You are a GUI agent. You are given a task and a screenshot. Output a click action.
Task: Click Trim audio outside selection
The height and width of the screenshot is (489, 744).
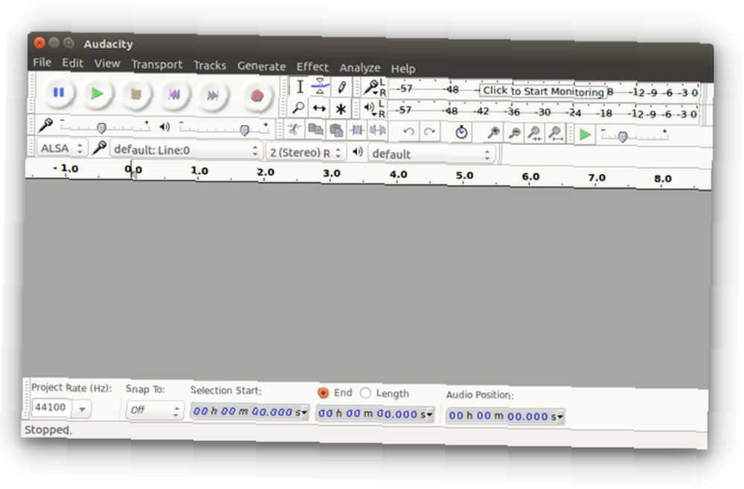(357, 130)
